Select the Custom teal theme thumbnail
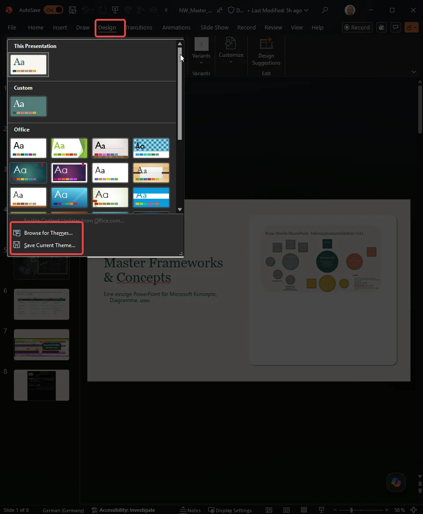 click(x=29, y=106)
